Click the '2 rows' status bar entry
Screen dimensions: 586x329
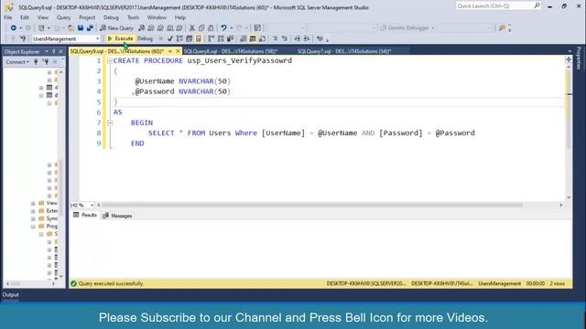pos(558,283)
